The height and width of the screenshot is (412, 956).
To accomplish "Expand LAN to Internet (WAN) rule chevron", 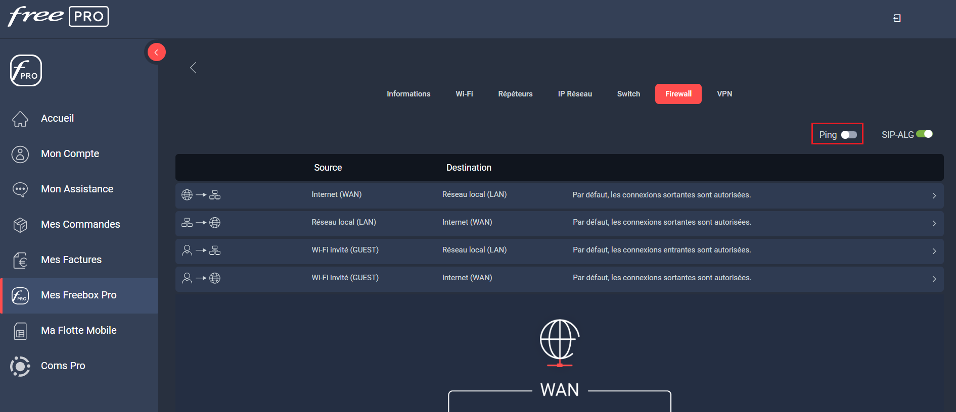I will [x=934, y=223].
